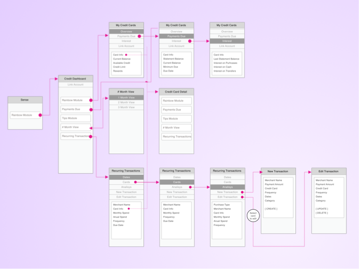Click pink dot next to 1 Month View

[106, 98]
